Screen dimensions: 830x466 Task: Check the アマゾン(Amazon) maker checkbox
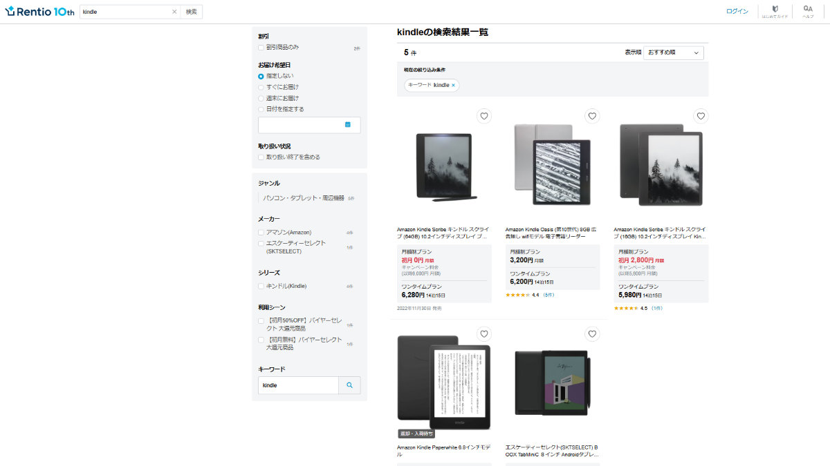pyautogui.click(x=261, y=233)
